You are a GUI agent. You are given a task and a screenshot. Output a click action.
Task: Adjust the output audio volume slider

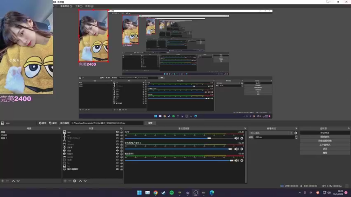pos(232,160)
